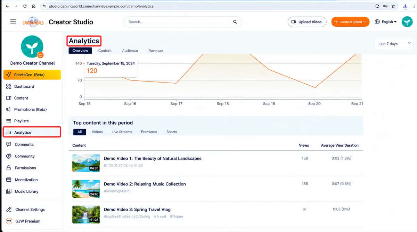Click browser forward arrow

(x=16, y=6)
